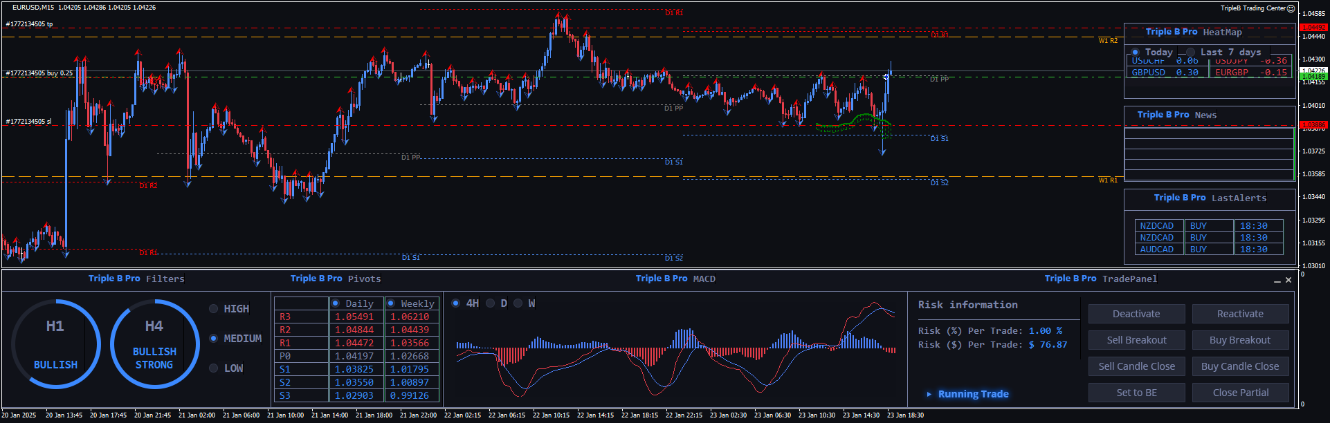Click the H4 Bullish Strong gauge

154,344
